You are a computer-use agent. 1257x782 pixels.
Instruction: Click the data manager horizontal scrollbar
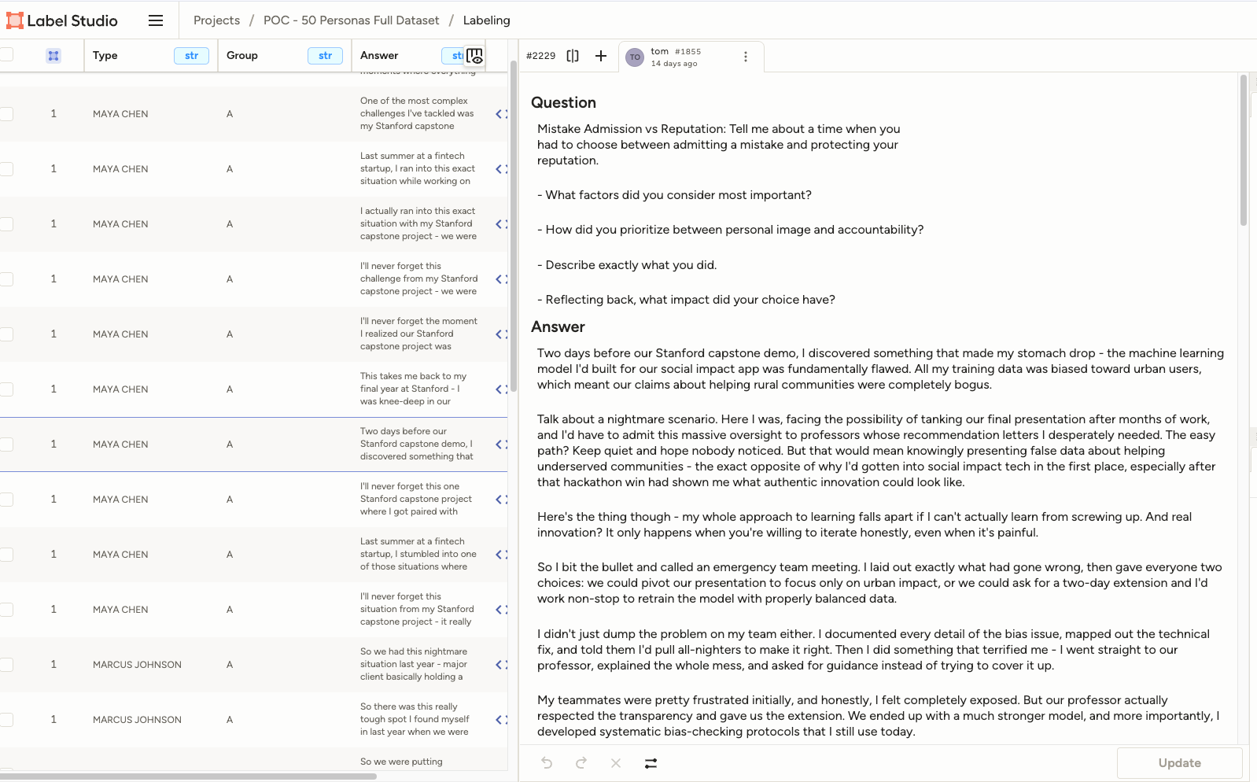(x=189, y=776)
